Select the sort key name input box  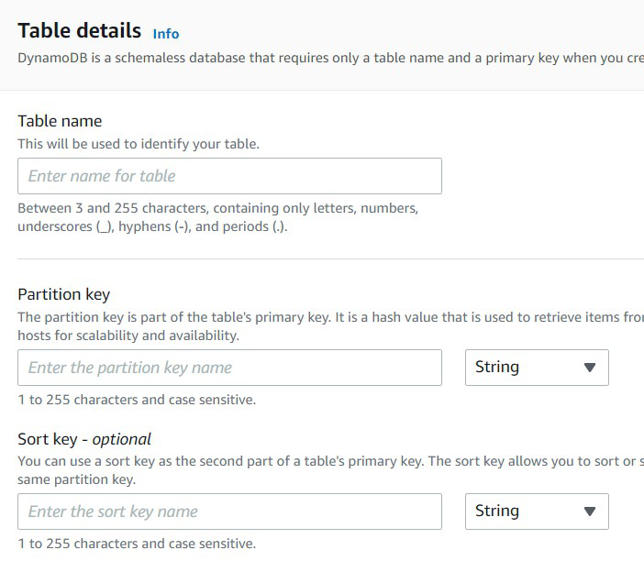tap(229, 511)
